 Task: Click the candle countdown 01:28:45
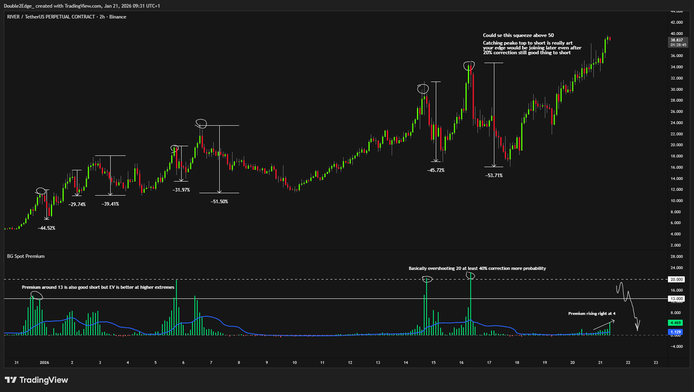click(x=677, y=44)
